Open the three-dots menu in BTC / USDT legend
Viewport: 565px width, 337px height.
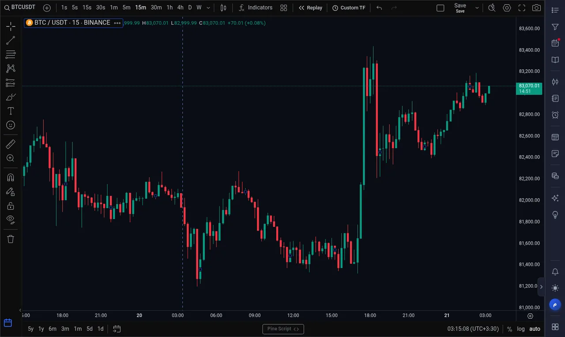click(117, 23)
